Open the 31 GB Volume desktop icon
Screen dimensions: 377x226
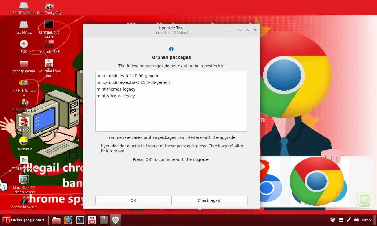24,8
